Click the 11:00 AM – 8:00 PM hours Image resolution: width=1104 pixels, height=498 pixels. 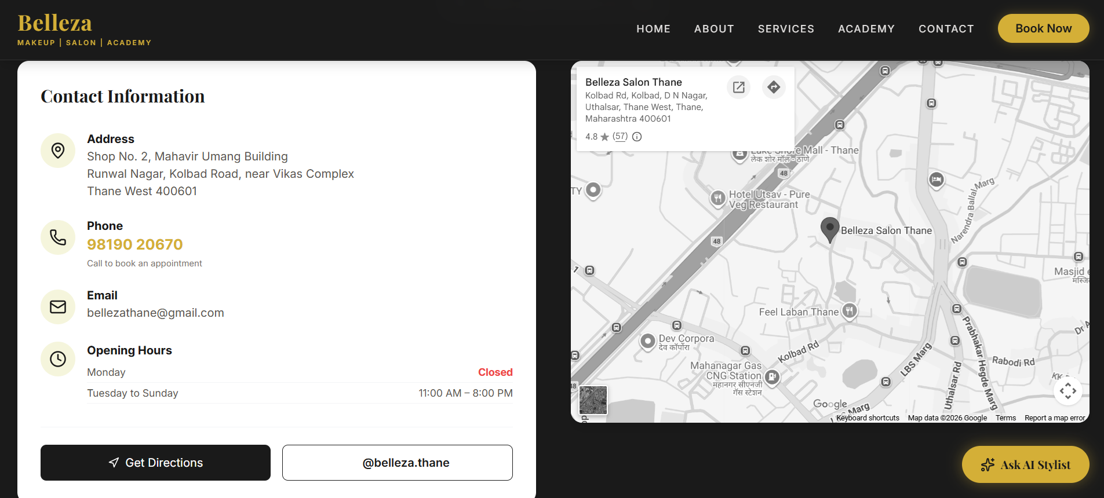466,393
